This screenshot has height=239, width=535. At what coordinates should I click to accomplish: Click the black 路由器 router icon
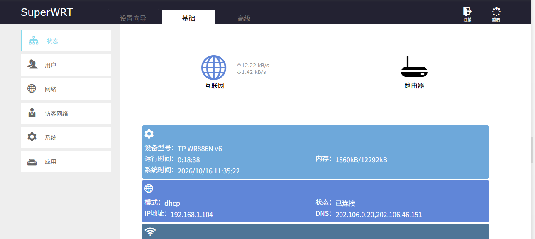[414, 67]
